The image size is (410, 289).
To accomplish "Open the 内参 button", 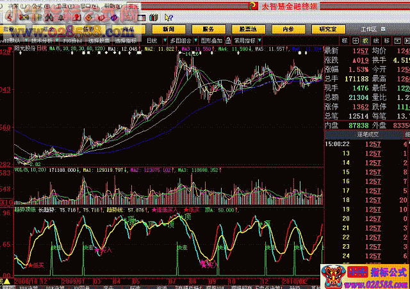I will pos(288,29).
